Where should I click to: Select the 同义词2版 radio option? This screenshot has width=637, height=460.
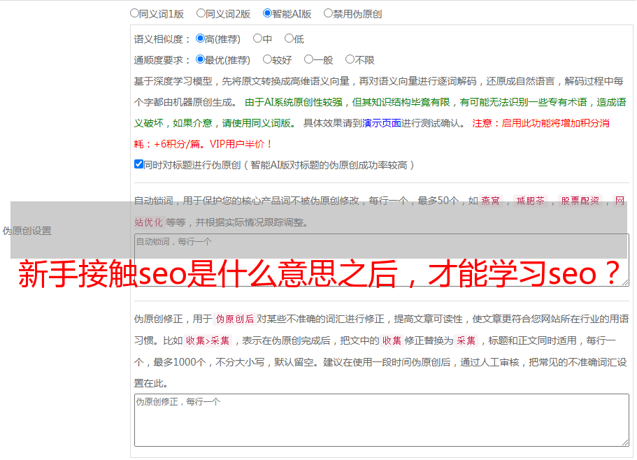tap(201, 13)
